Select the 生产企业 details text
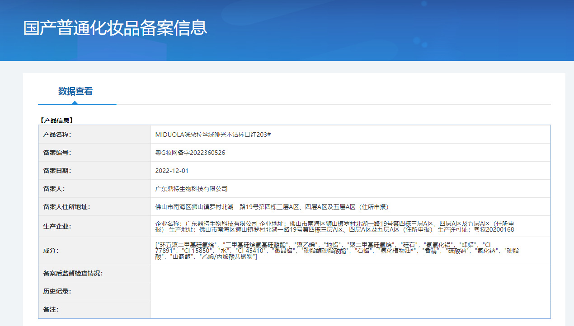574x326 pixels. 334,226
